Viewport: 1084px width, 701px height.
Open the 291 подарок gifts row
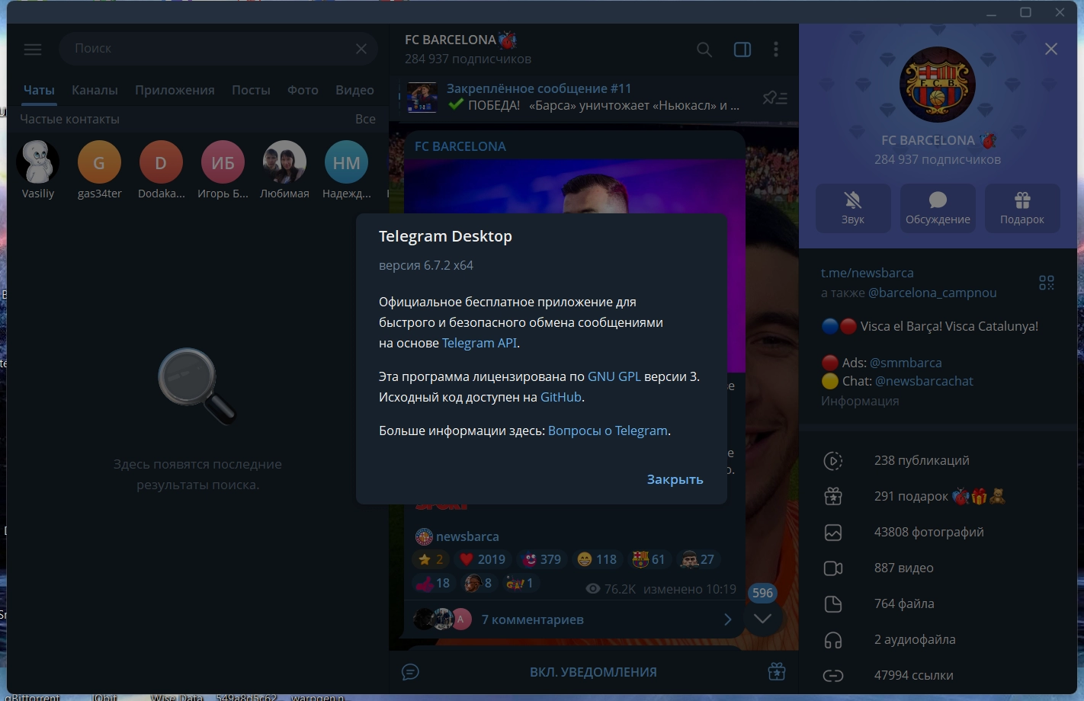(x=938, y=496)
